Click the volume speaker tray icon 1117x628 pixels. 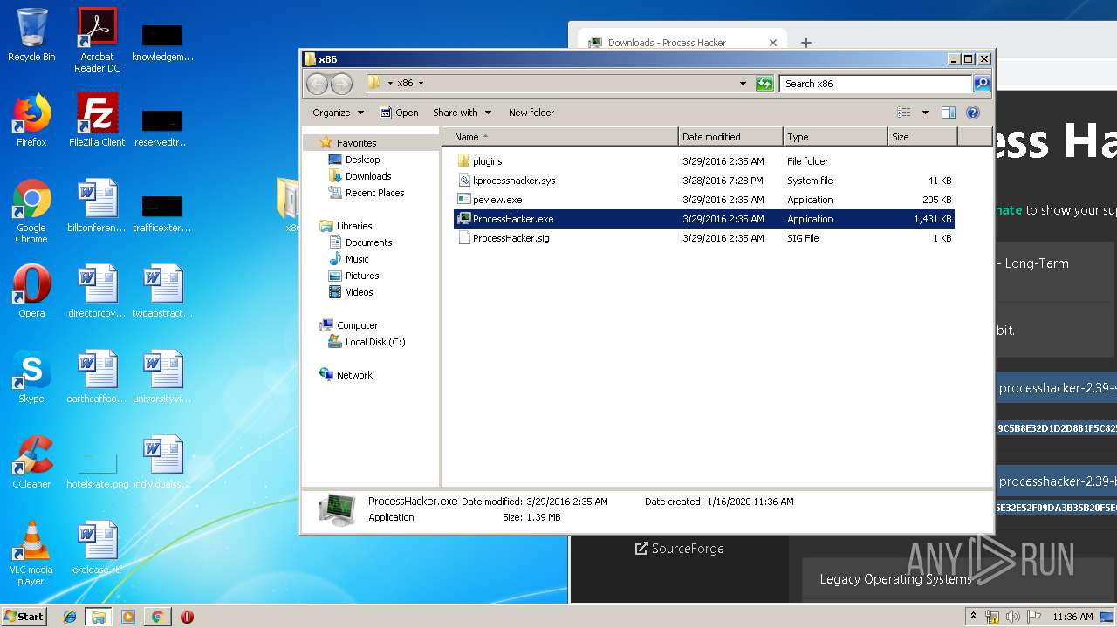point(1013,617)
